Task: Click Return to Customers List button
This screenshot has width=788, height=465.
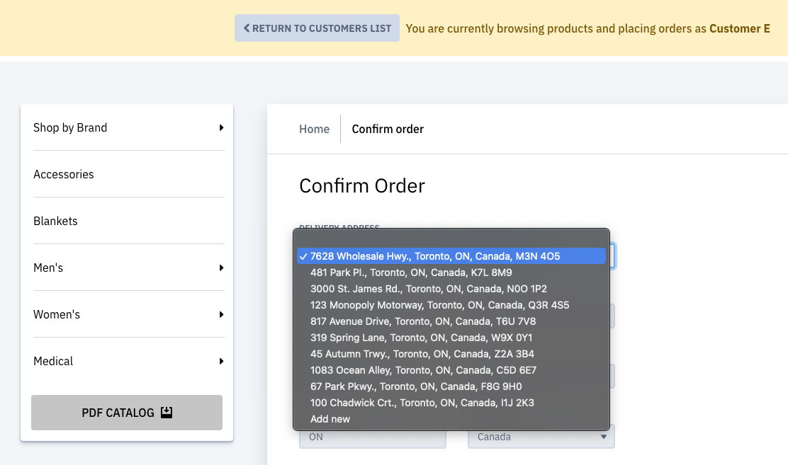Action: (x=317, y=28)
